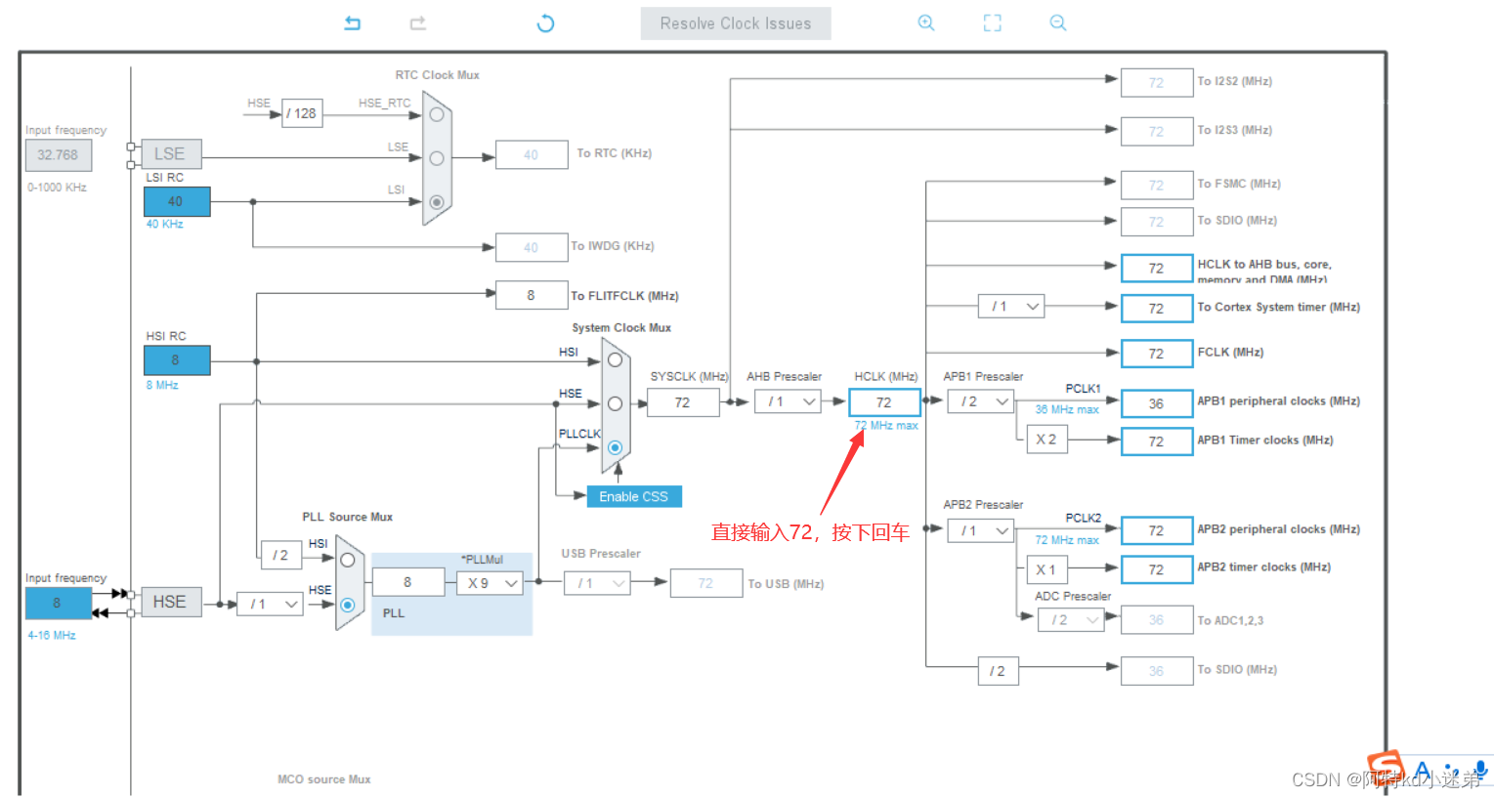Image resolution: width=1494 pixels, height=798 pixels.
Task: Click the FCLK 72 value box
Action: tap(1157, 354)
